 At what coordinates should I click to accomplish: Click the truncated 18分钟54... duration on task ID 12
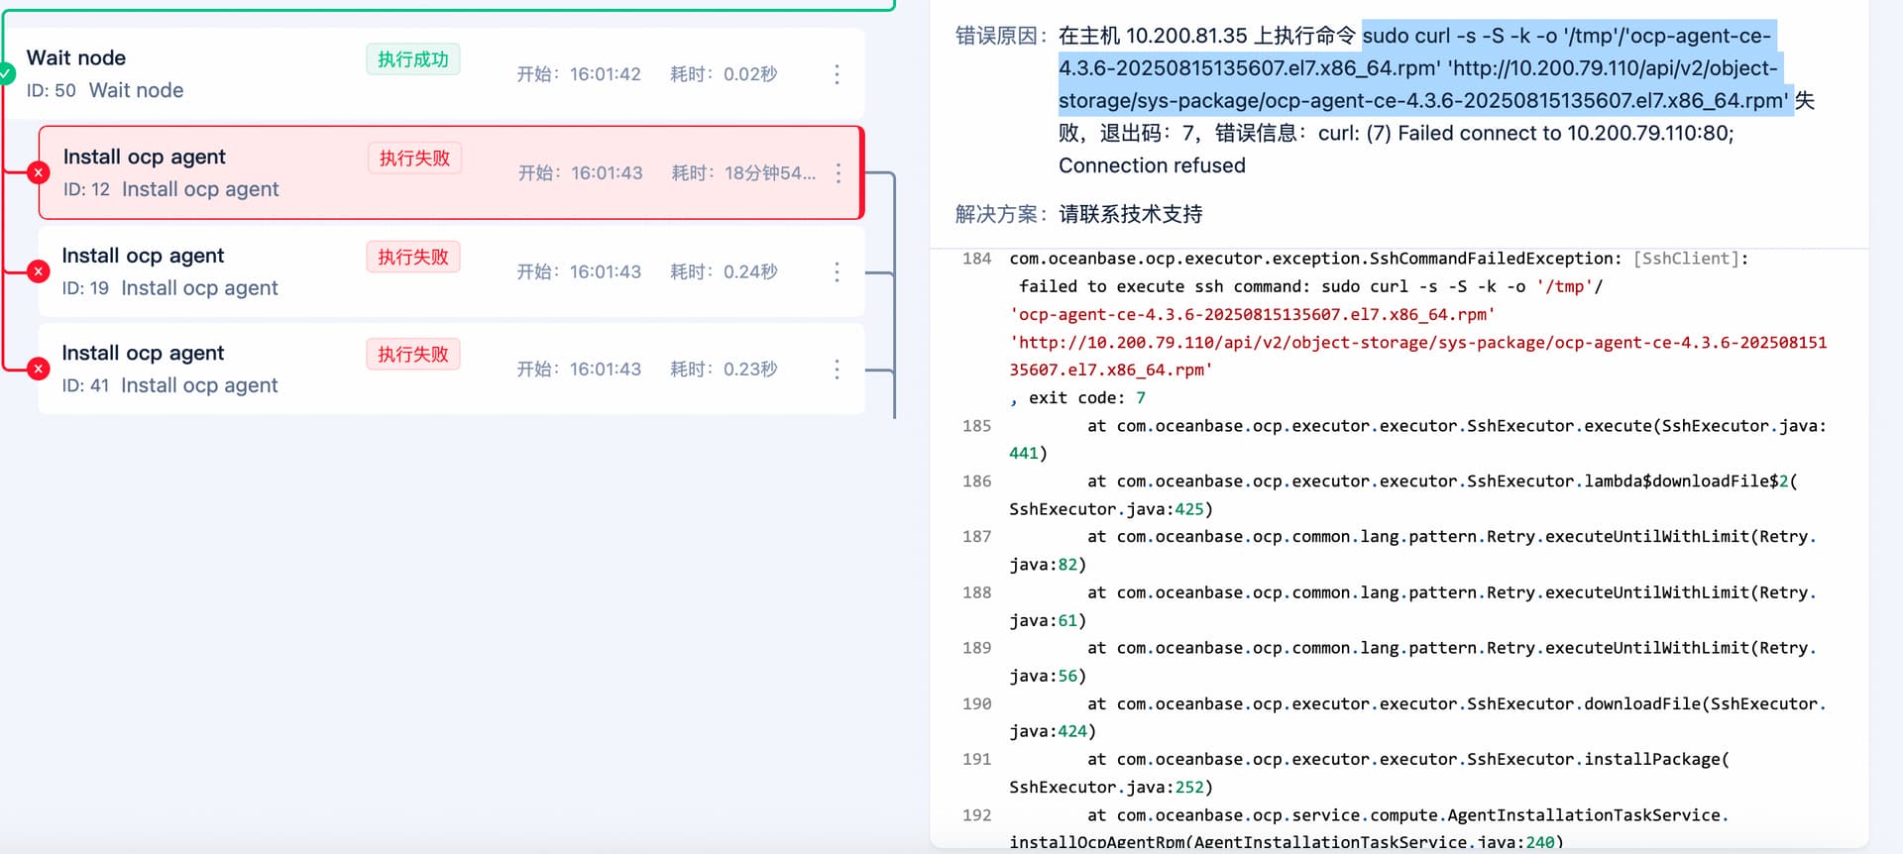(769, 173)
